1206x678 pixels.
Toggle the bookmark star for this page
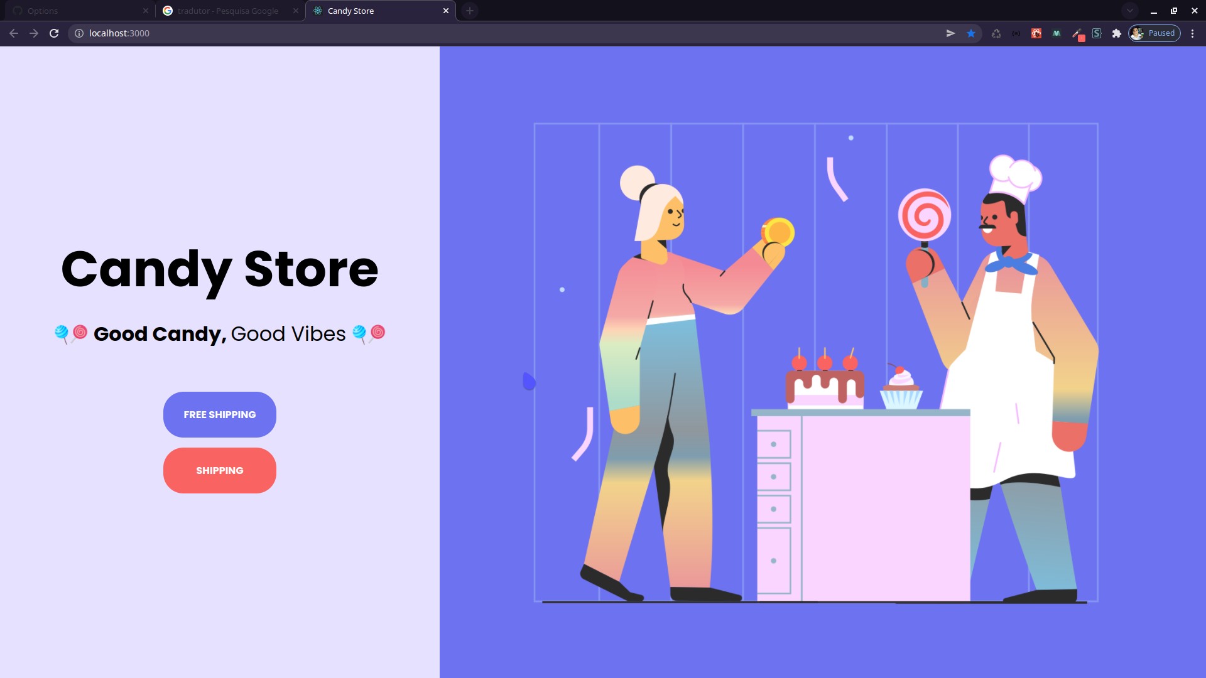[x=971, y=33]
